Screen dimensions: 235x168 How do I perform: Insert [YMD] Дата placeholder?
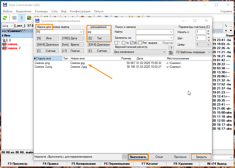(72, 38)
